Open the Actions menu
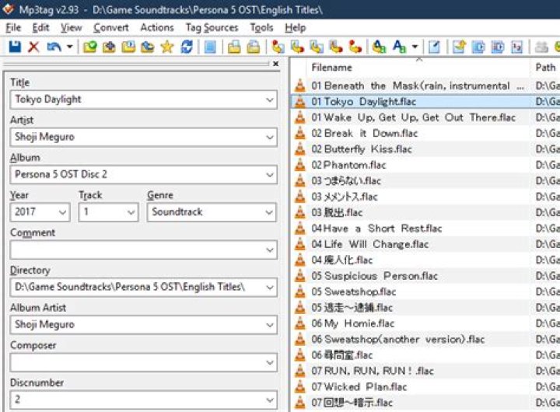This screenshot has height=412, width=560. [157, 27]
